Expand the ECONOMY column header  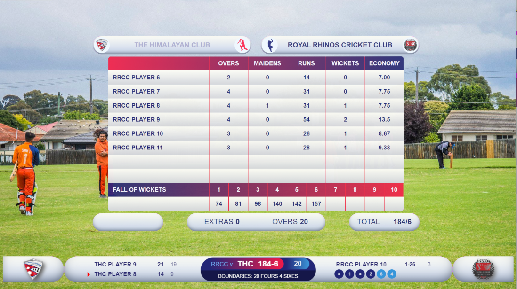[x=384, y=63]
